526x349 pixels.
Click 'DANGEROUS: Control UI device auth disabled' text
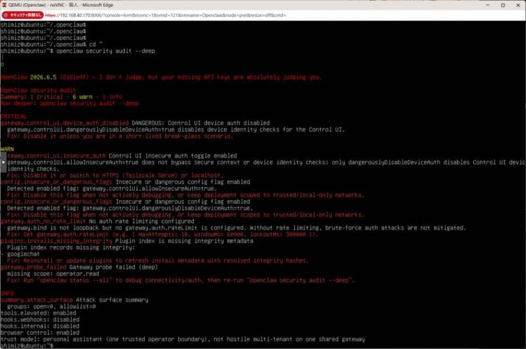coord(201,123)
